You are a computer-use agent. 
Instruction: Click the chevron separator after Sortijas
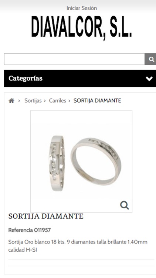tap(45, 101)
